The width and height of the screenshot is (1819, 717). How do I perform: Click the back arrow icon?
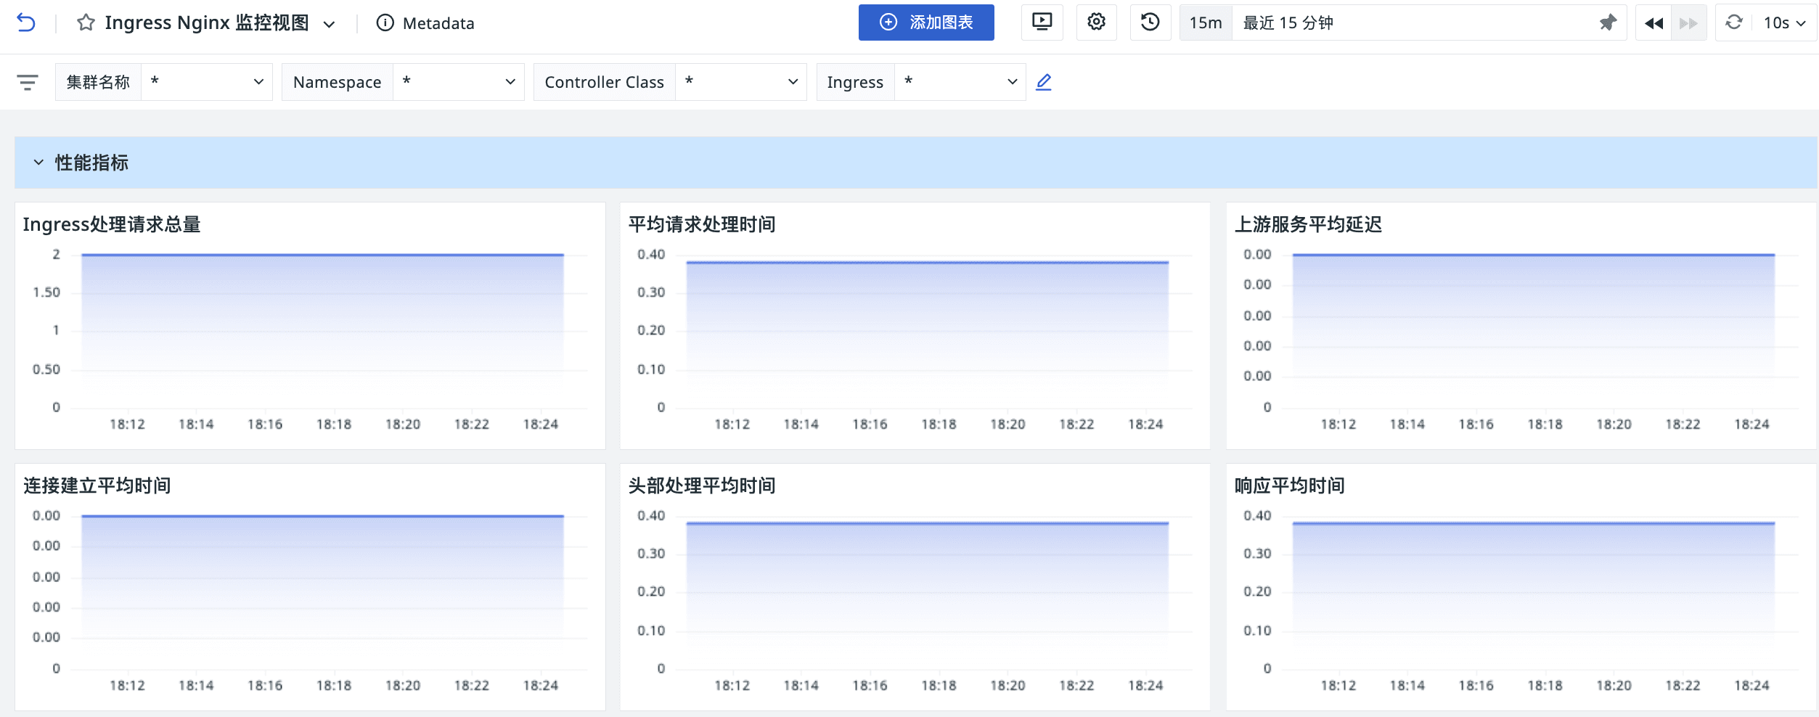coord(26,23)
